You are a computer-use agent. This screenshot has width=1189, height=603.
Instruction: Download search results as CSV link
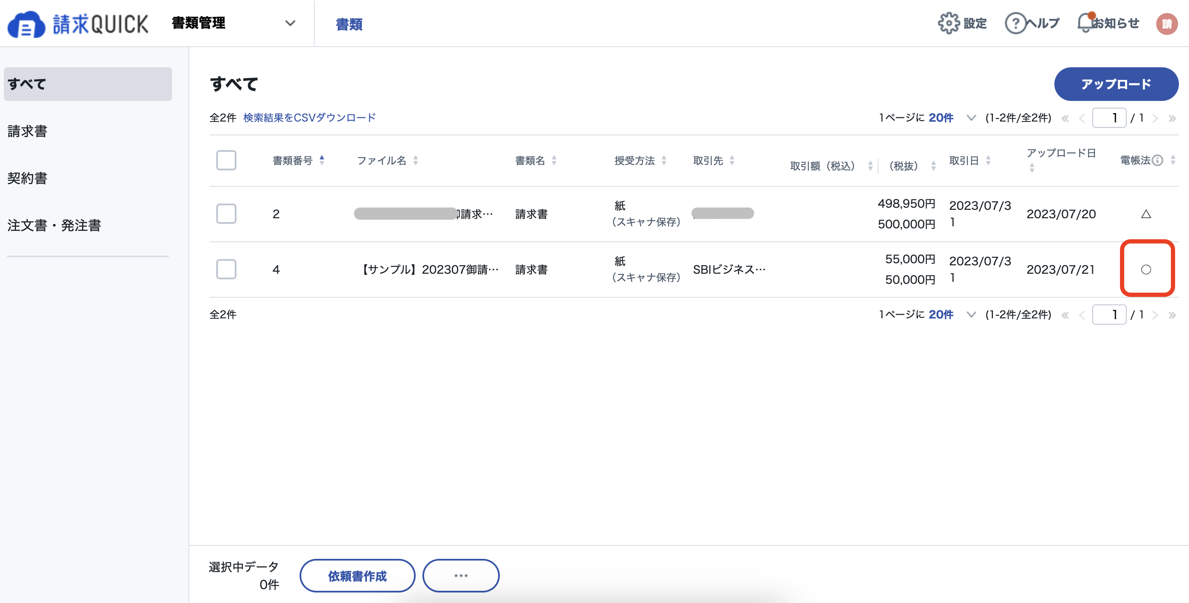coord(309,118)
